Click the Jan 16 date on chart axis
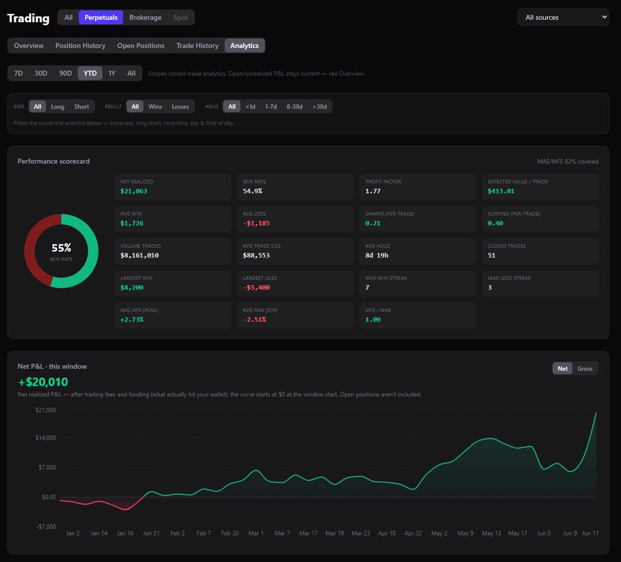 125,533
